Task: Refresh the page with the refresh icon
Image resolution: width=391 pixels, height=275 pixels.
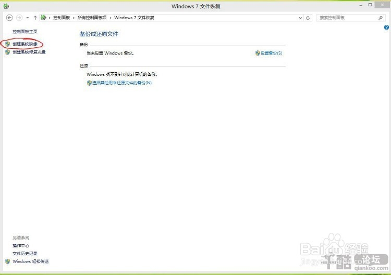Action: (308, 18)
